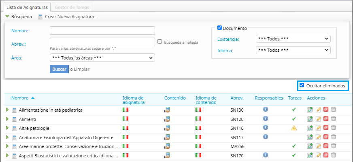Image resolution: width=353 pixels, height=163 pixels.
Task: Click the Nombre text input field
Action: [102, 31]
